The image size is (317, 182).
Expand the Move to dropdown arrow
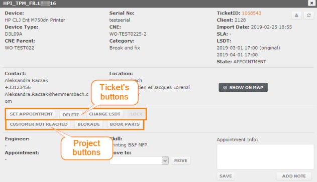(165, 160)
